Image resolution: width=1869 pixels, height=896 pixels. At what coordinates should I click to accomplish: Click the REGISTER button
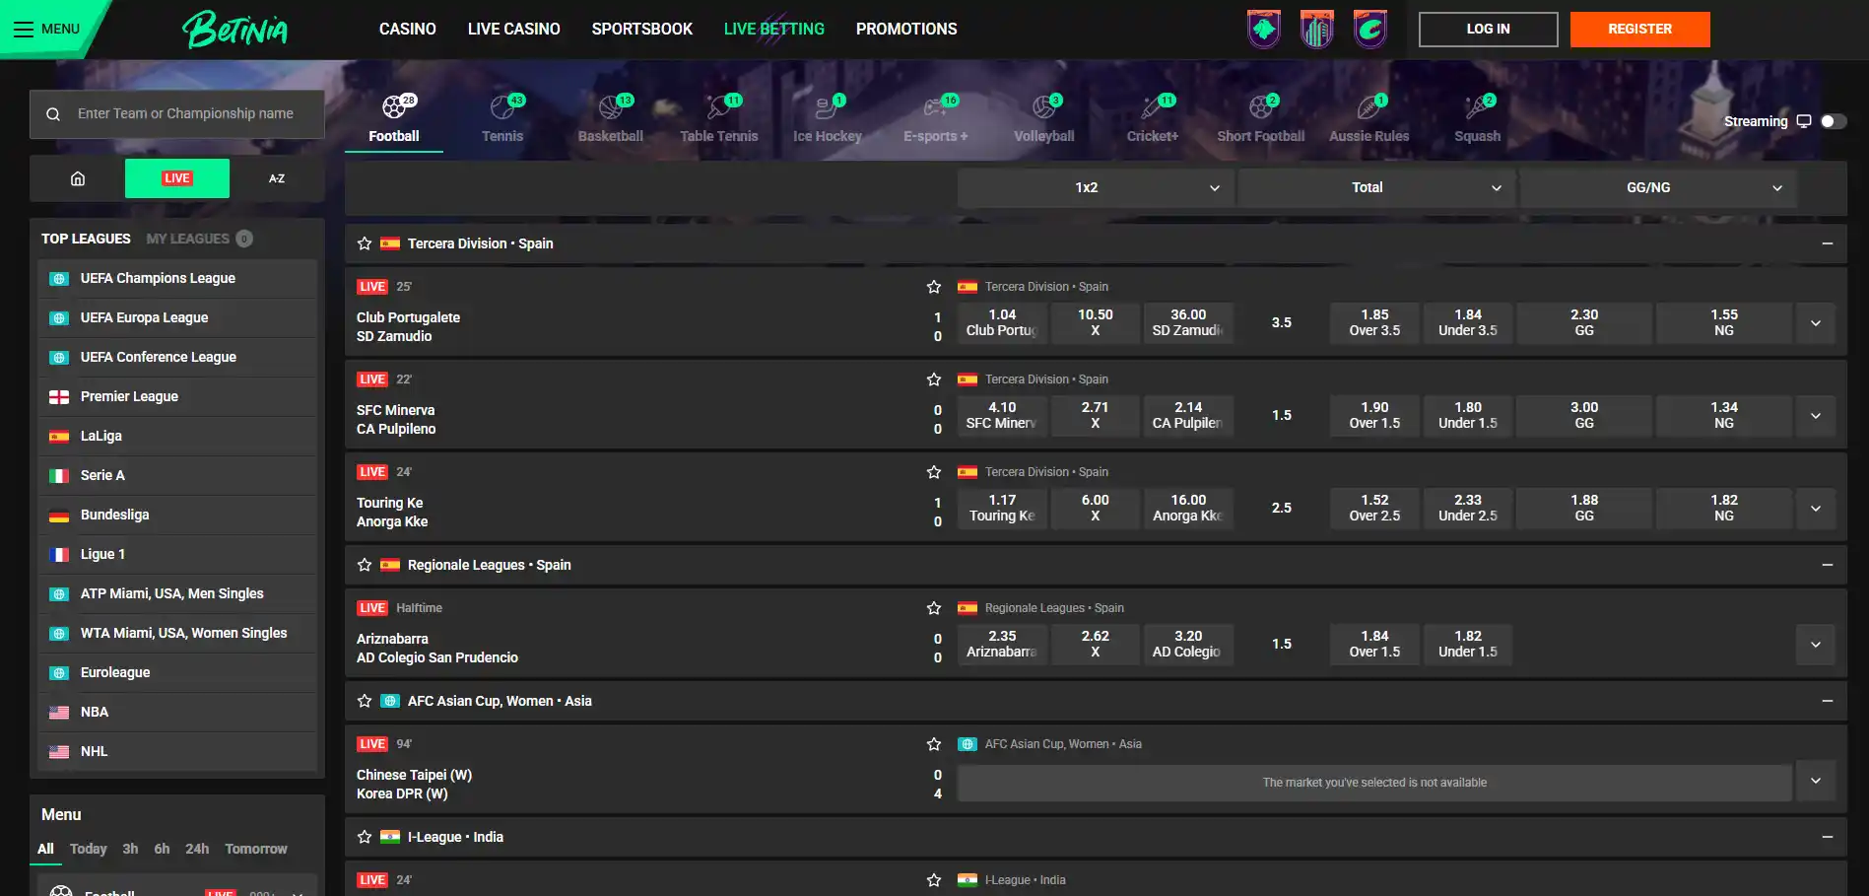pyautogui.click(x=1639, y=30)
